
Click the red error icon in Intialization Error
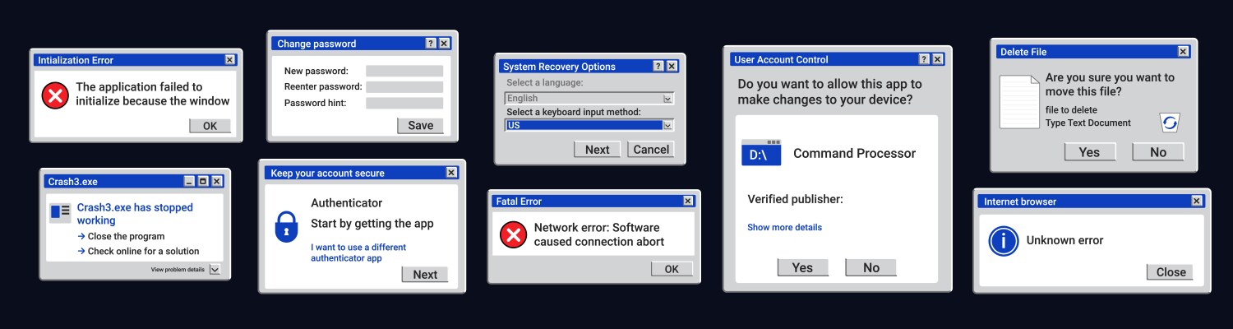(x=55, y=96)
